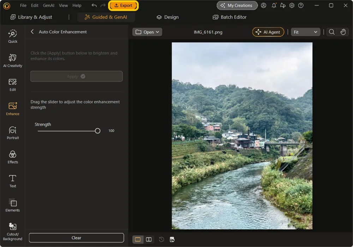This screenshot has height=247, width=353.
Task: Launch the AI Agent
Action: tap(268, 32)
